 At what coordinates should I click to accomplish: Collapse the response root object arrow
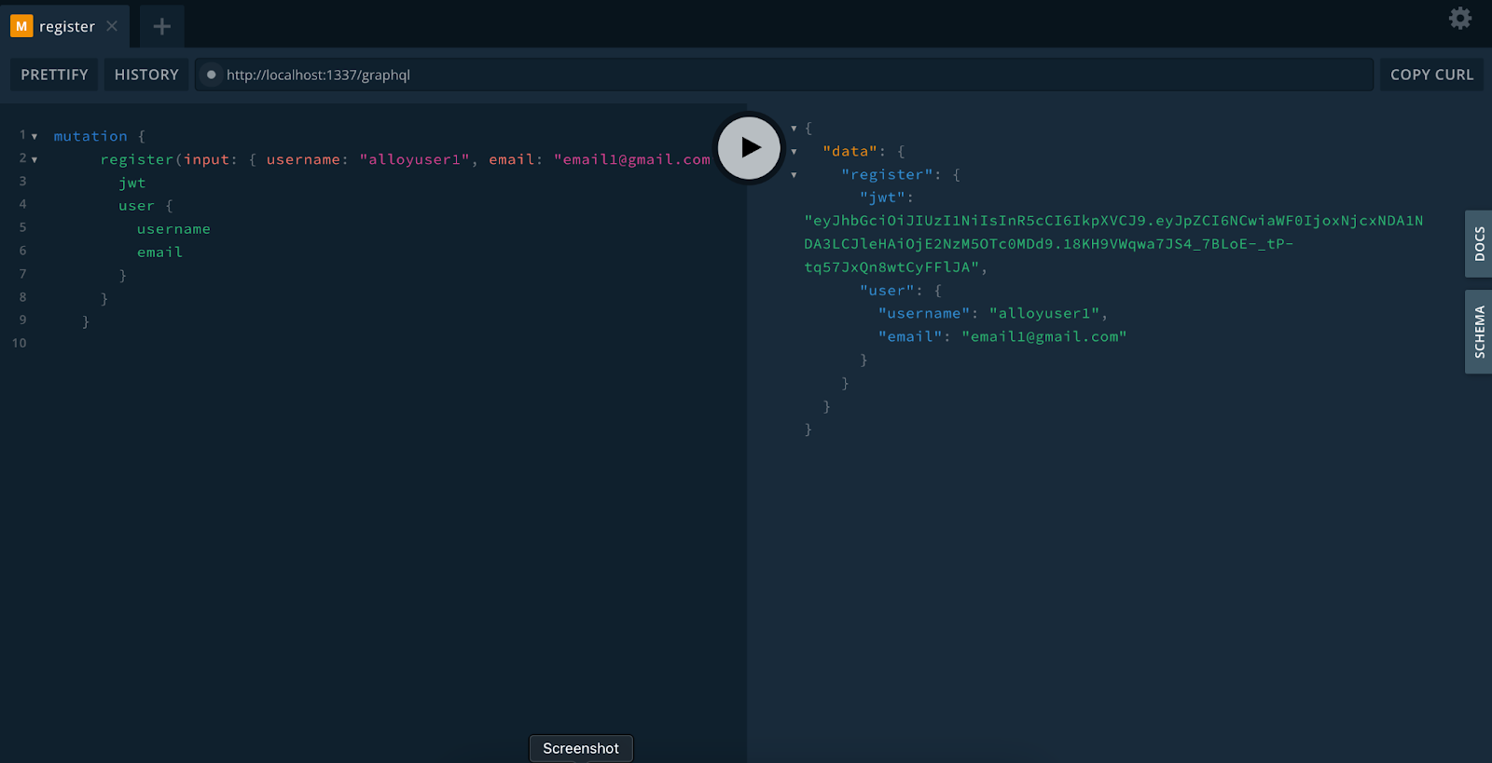[794, 129]
